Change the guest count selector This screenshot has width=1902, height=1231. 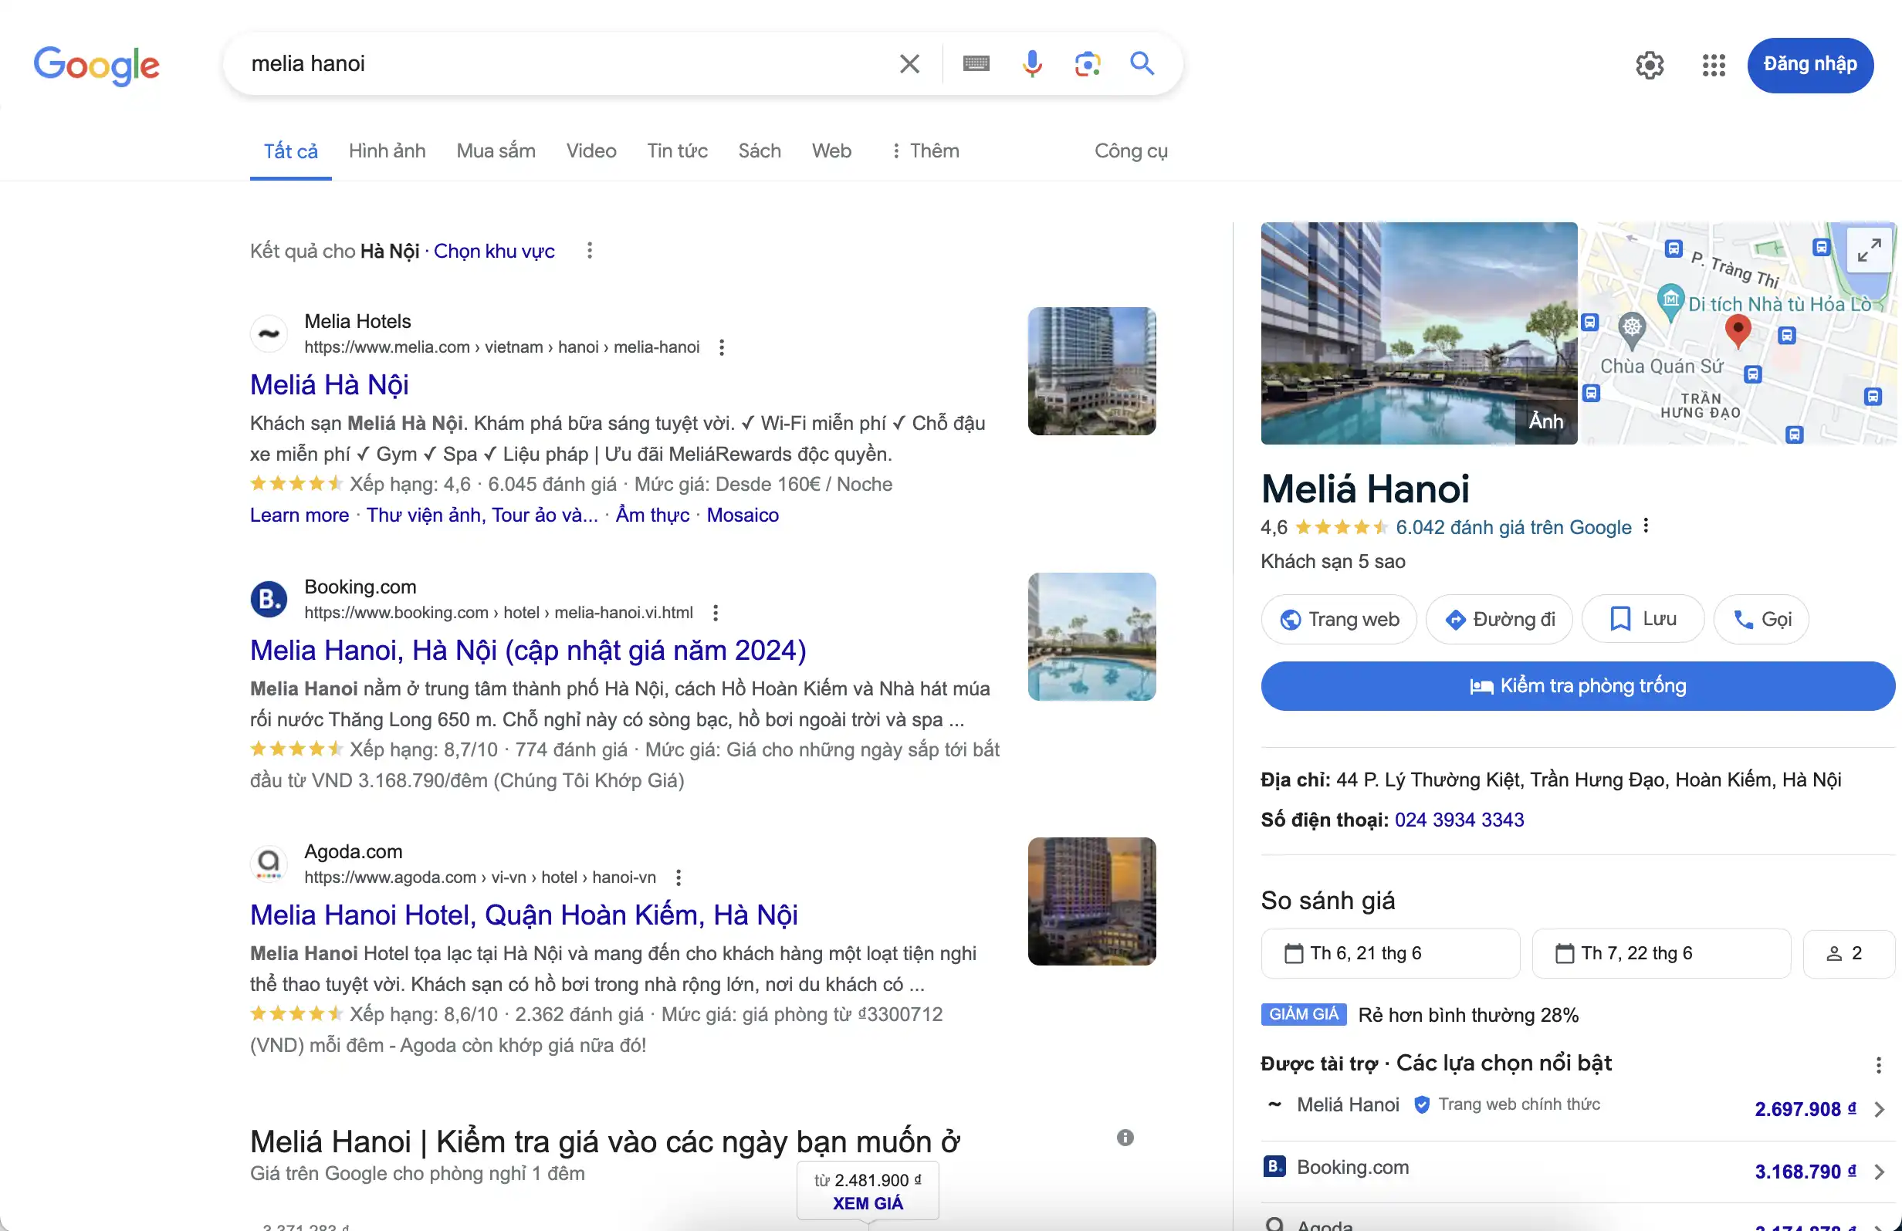(1849, 953)
